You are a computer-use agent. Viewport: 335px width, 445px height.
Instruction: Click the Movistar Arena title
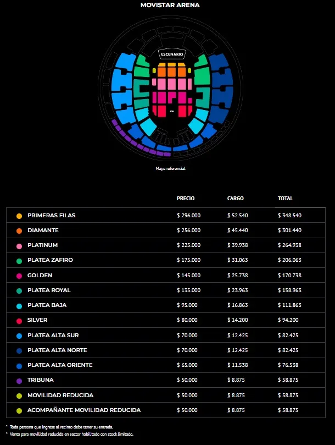[x=170, y=5]
